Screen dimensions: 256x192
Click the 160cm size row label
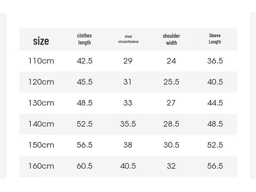pyautogui.click(x=41, y=166)
